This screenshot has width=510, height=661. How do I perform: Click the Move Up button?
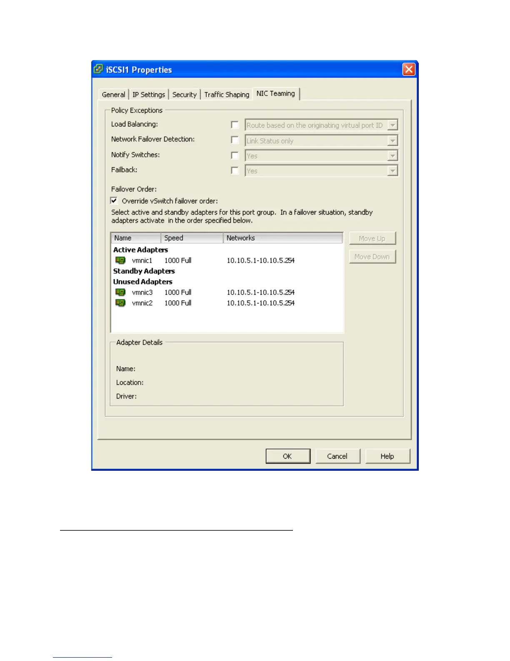372,239
